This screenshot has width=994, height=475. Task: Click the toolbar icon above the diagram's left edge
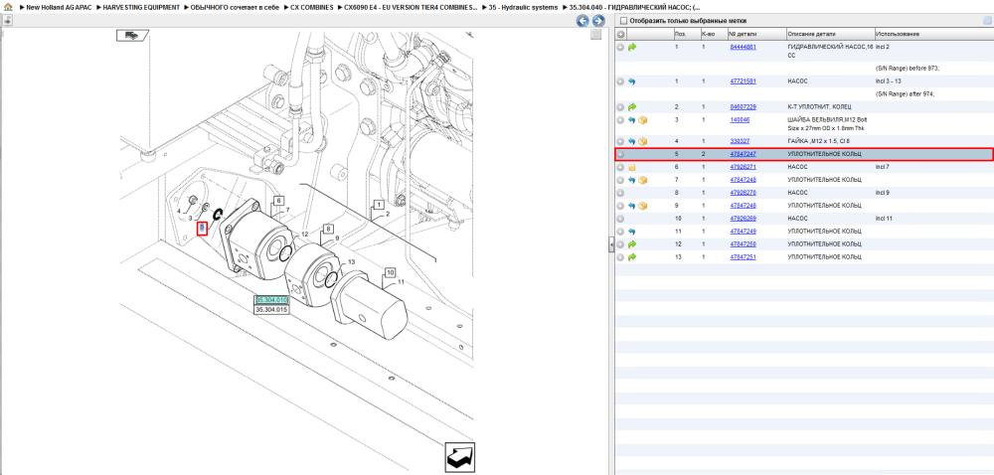6,20
